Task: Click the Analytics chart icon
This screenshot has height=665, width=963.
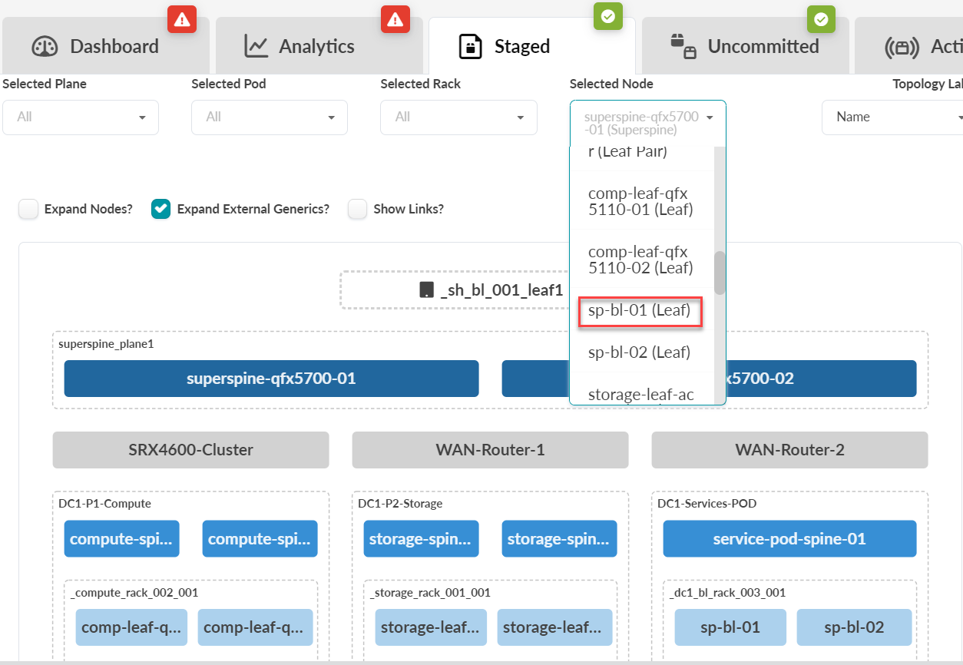Action: coord(256,46)
